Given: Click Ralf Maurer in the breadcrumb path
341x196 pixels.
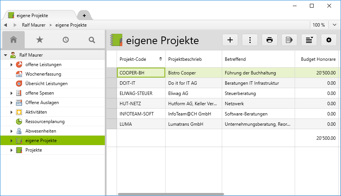Looking at the screenshot, I should coord(34,25).
